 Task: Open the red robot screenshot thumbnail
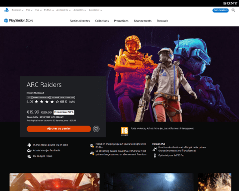click(x=54, y=182)
